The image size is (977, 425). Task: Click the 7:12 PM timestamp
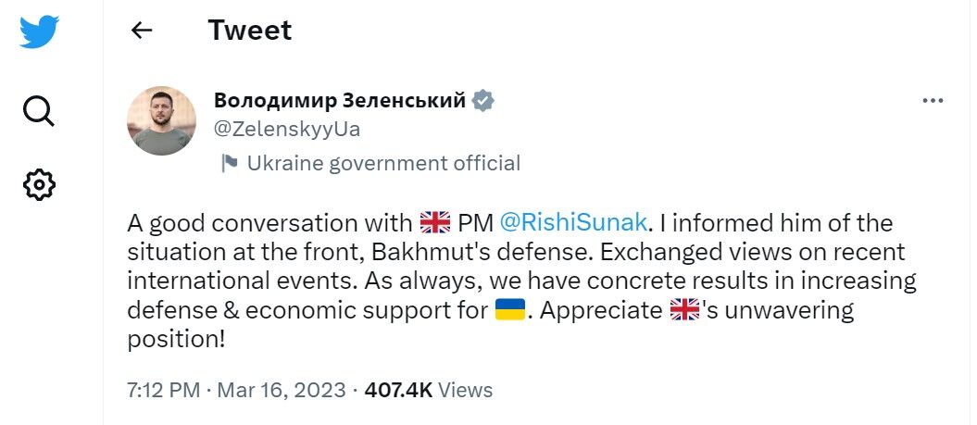click(x=163, y=390)
